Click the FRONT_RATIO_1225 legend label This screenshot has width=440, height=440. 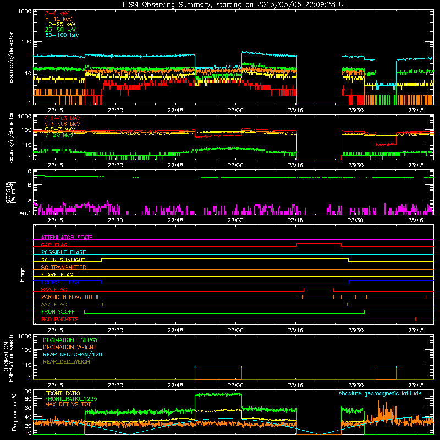[71, 399]
